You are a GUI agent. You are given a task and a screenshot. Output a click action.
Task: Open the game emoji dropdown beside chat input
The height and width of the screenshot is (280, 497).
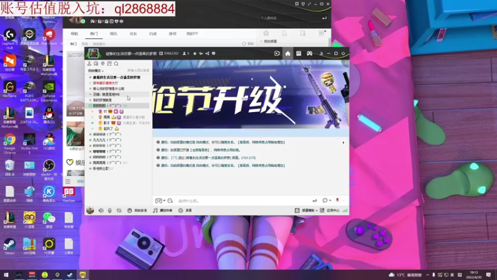click(x=160, y=200)
